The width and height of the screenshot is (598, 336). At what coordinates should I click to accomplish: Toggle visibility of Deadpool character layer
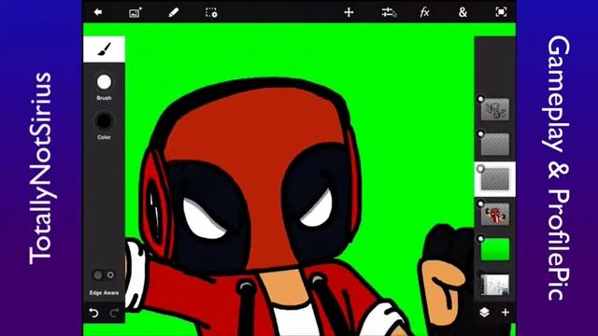point(480,203)
